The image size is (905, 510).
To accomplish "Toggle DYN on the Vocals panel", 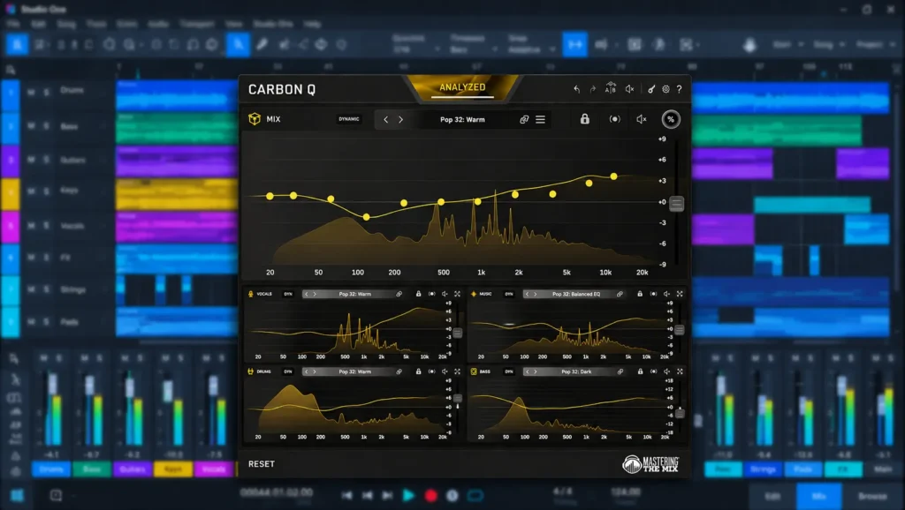I will click(288, 294).
